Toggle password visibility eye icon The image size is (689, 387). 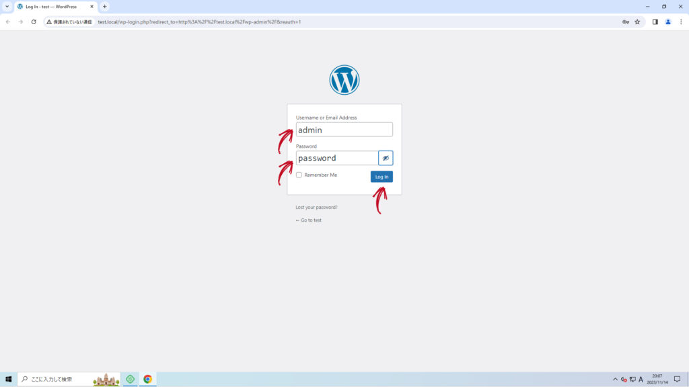point(386,158)
